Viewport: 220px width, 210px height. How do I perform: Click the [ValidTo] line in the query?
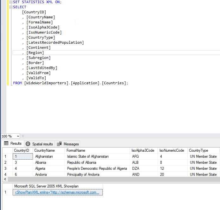point(36,78)
